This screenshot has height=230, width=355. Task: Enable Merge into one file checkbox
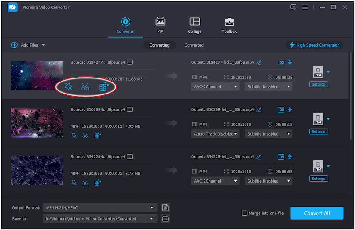point(245,213)
